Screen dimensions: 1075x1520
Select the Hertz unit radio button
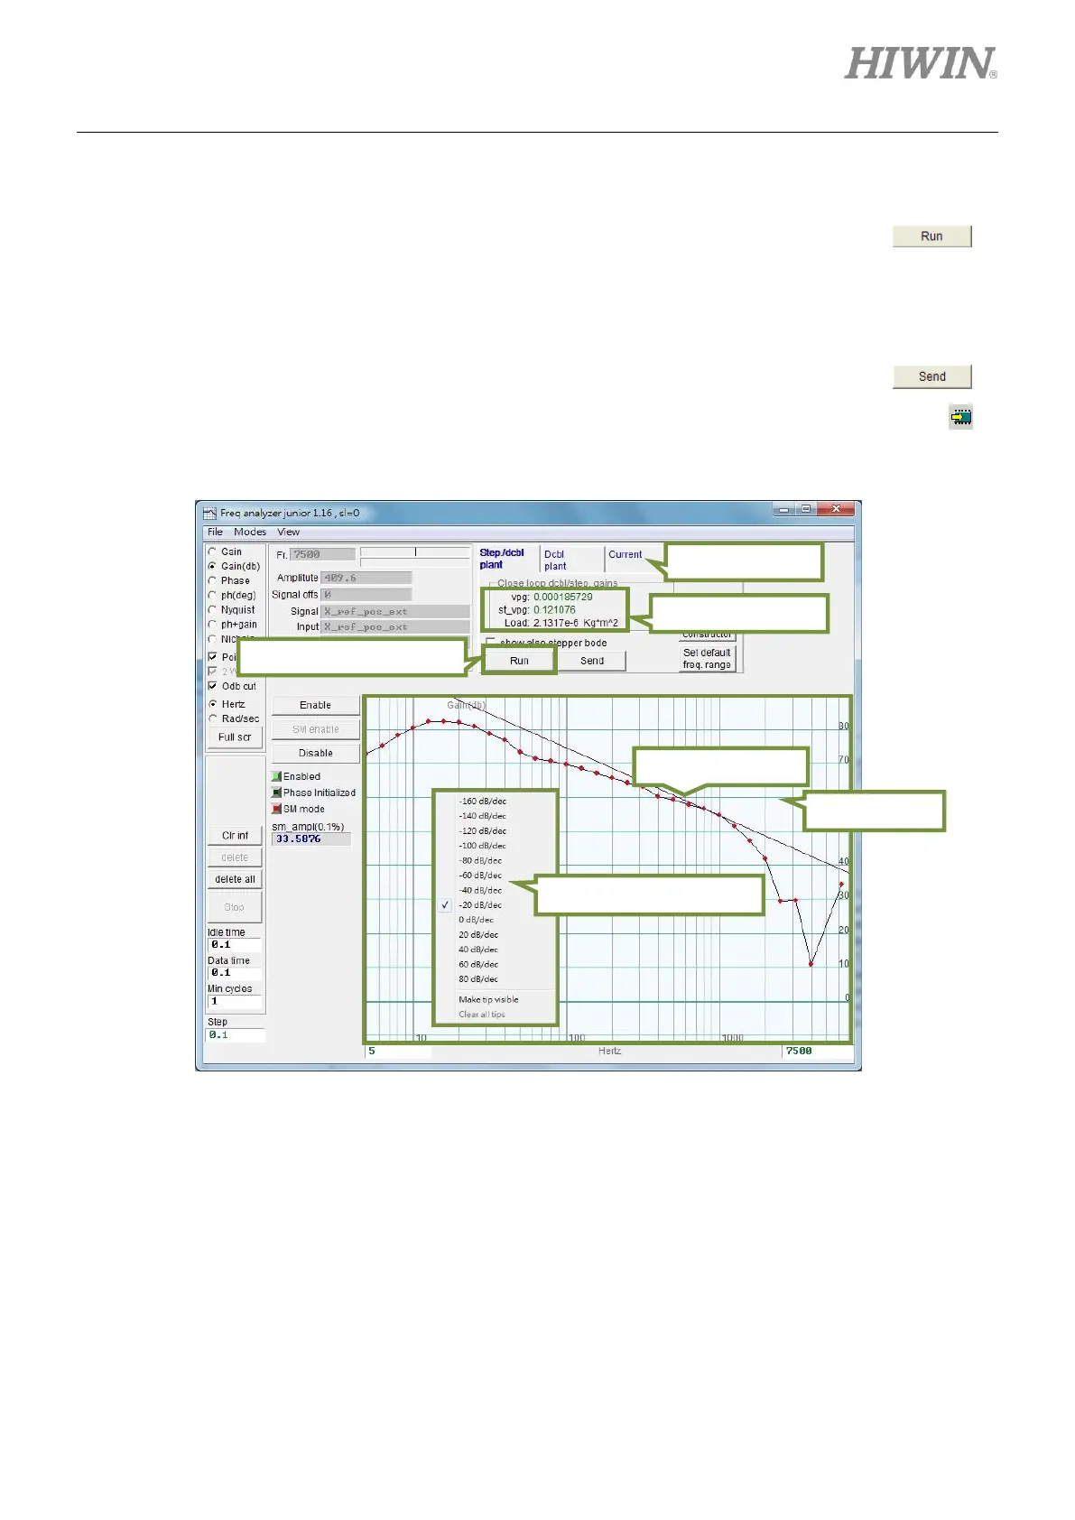[213, 704]
